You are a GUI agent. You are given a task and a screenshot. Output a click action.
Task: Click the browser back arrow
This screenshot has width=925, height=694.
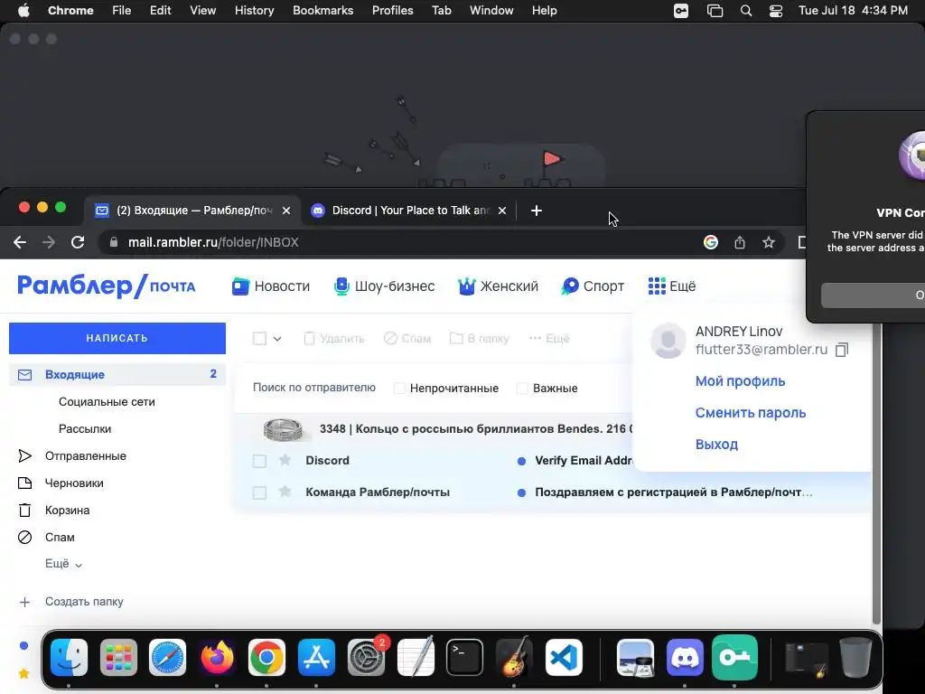point(20,242)
